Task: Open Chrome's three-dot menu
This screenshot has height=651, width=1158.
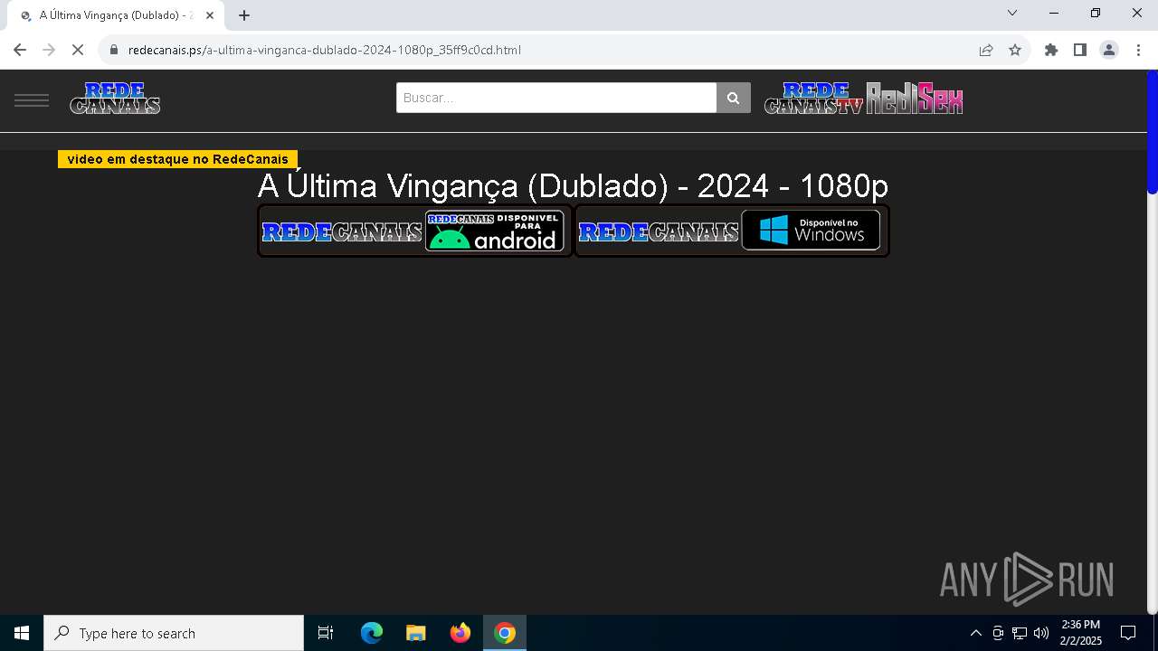Action: pyautogui.click(x=1138, y=50)
